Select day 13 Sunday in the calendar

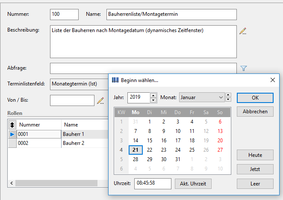220,131
